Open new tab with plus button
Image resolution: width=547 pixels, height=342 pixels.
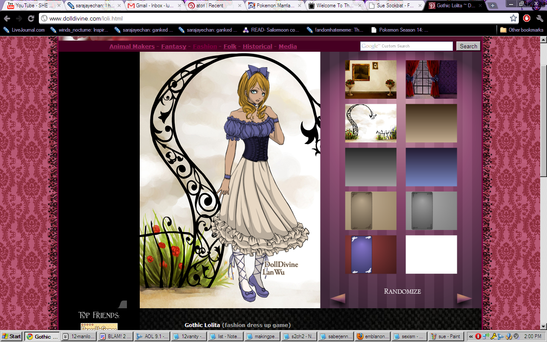[493, 6]
